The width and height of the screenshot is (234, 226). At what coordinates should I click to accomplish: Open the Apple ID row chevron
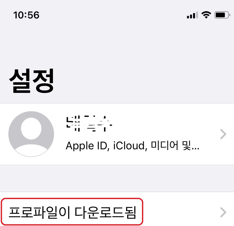(x=223, y=134)
